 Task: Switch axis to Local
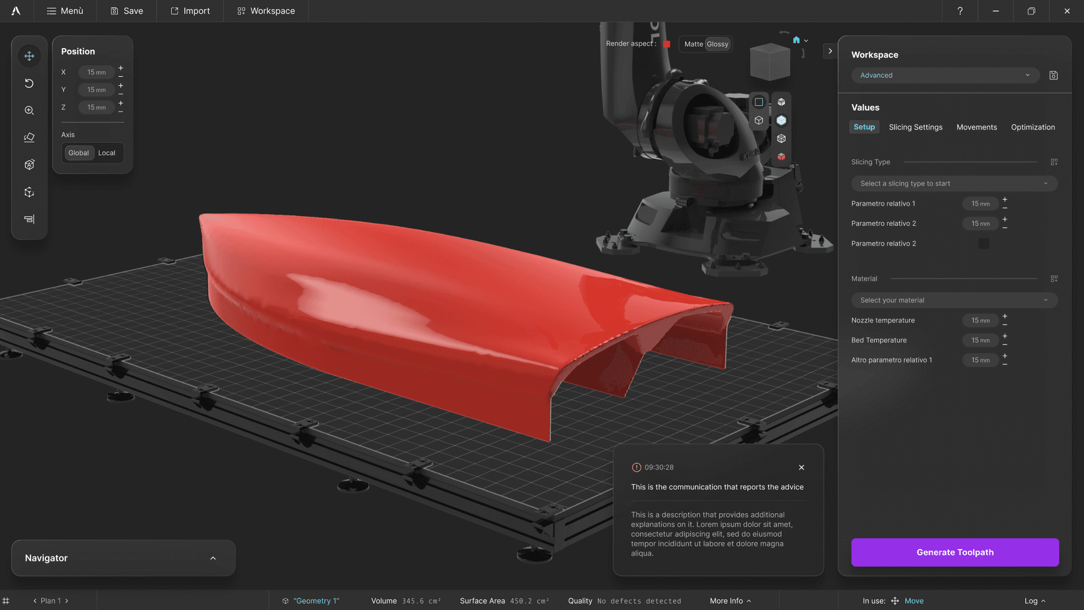click(106, 153)
